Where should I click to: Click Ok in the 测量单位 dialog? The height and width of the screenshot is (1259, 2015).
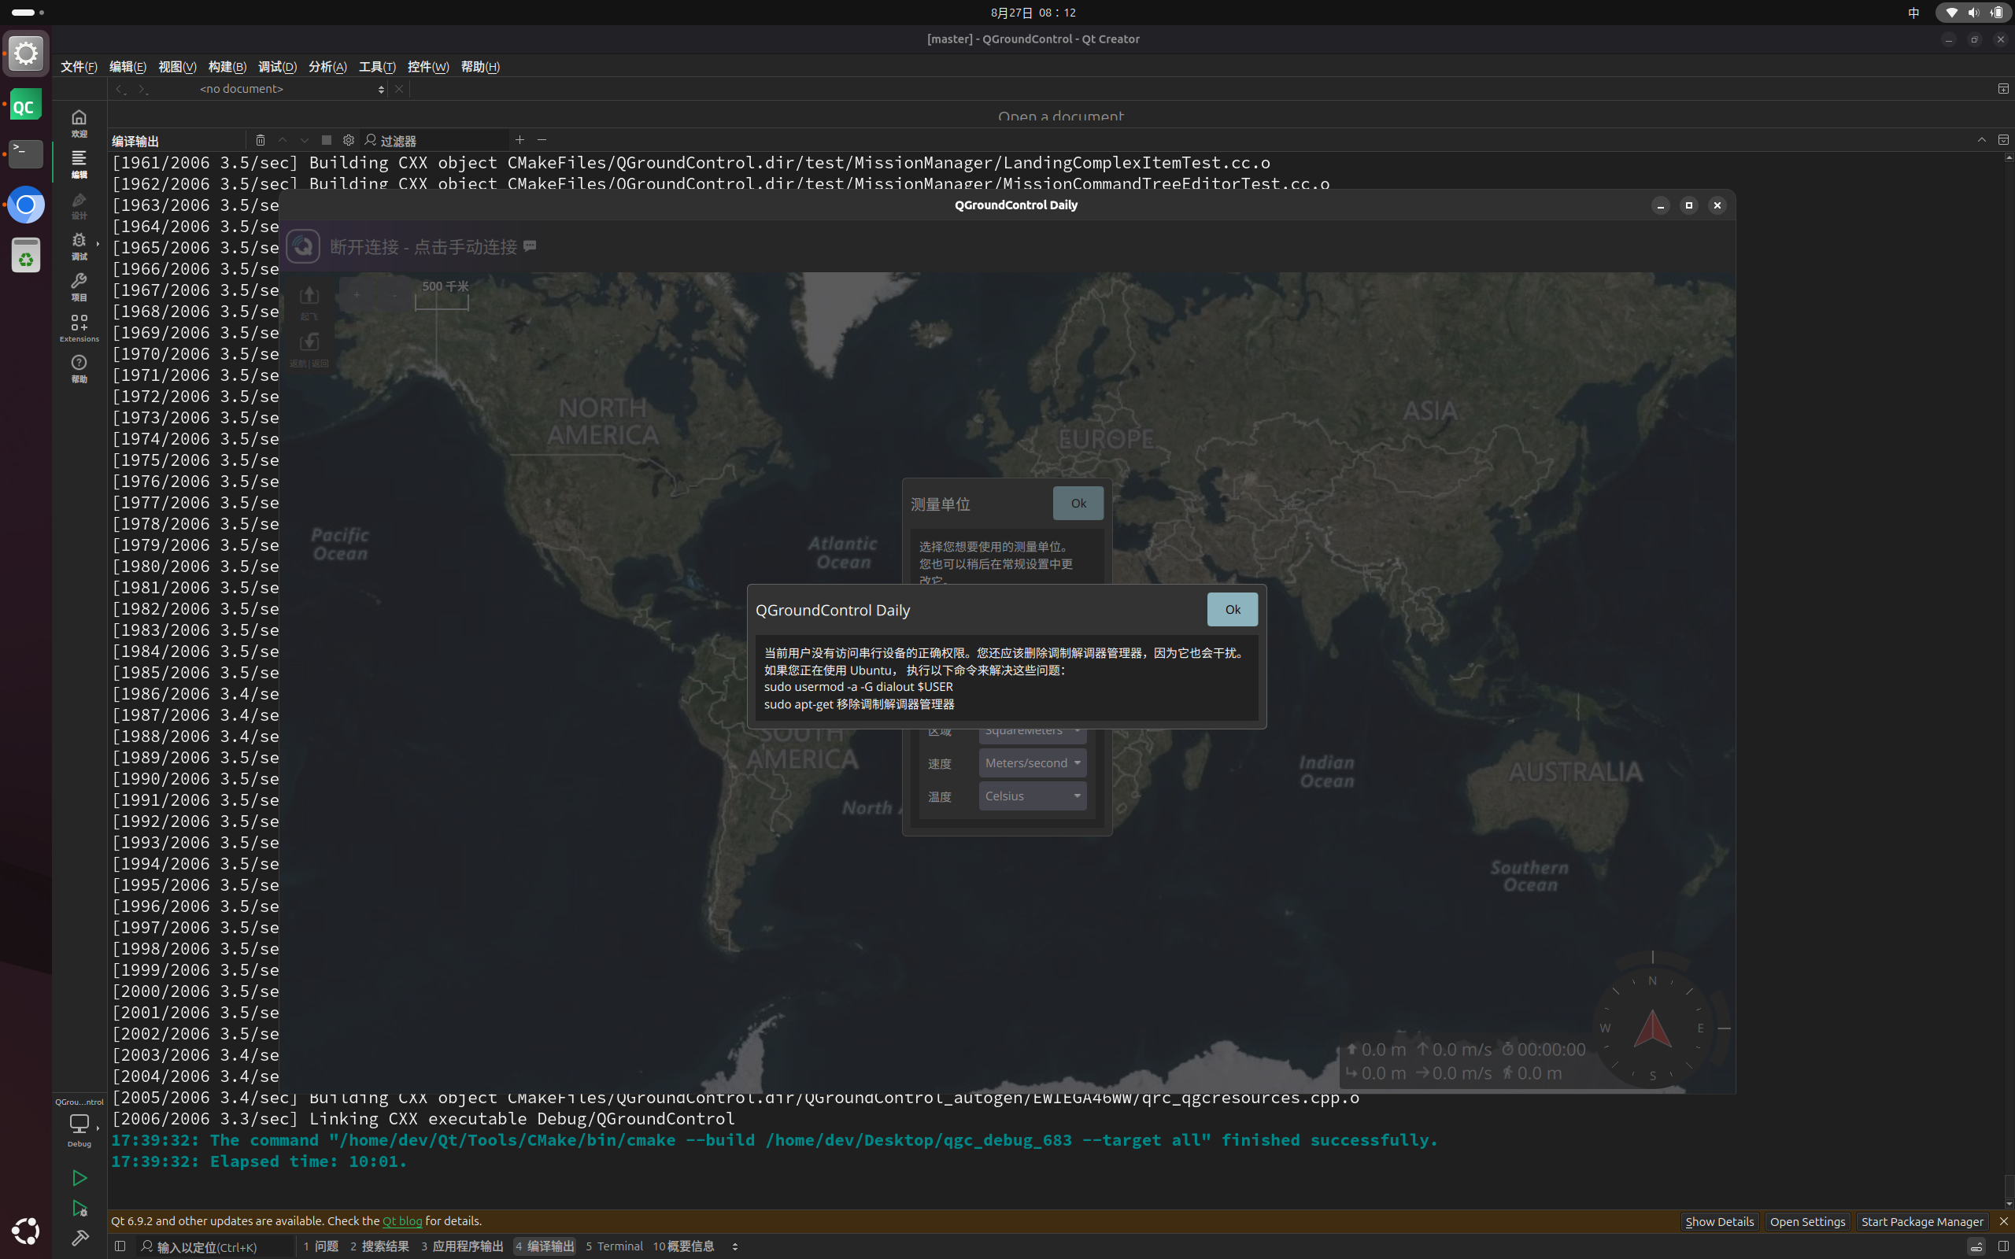tap(1078, 503)
